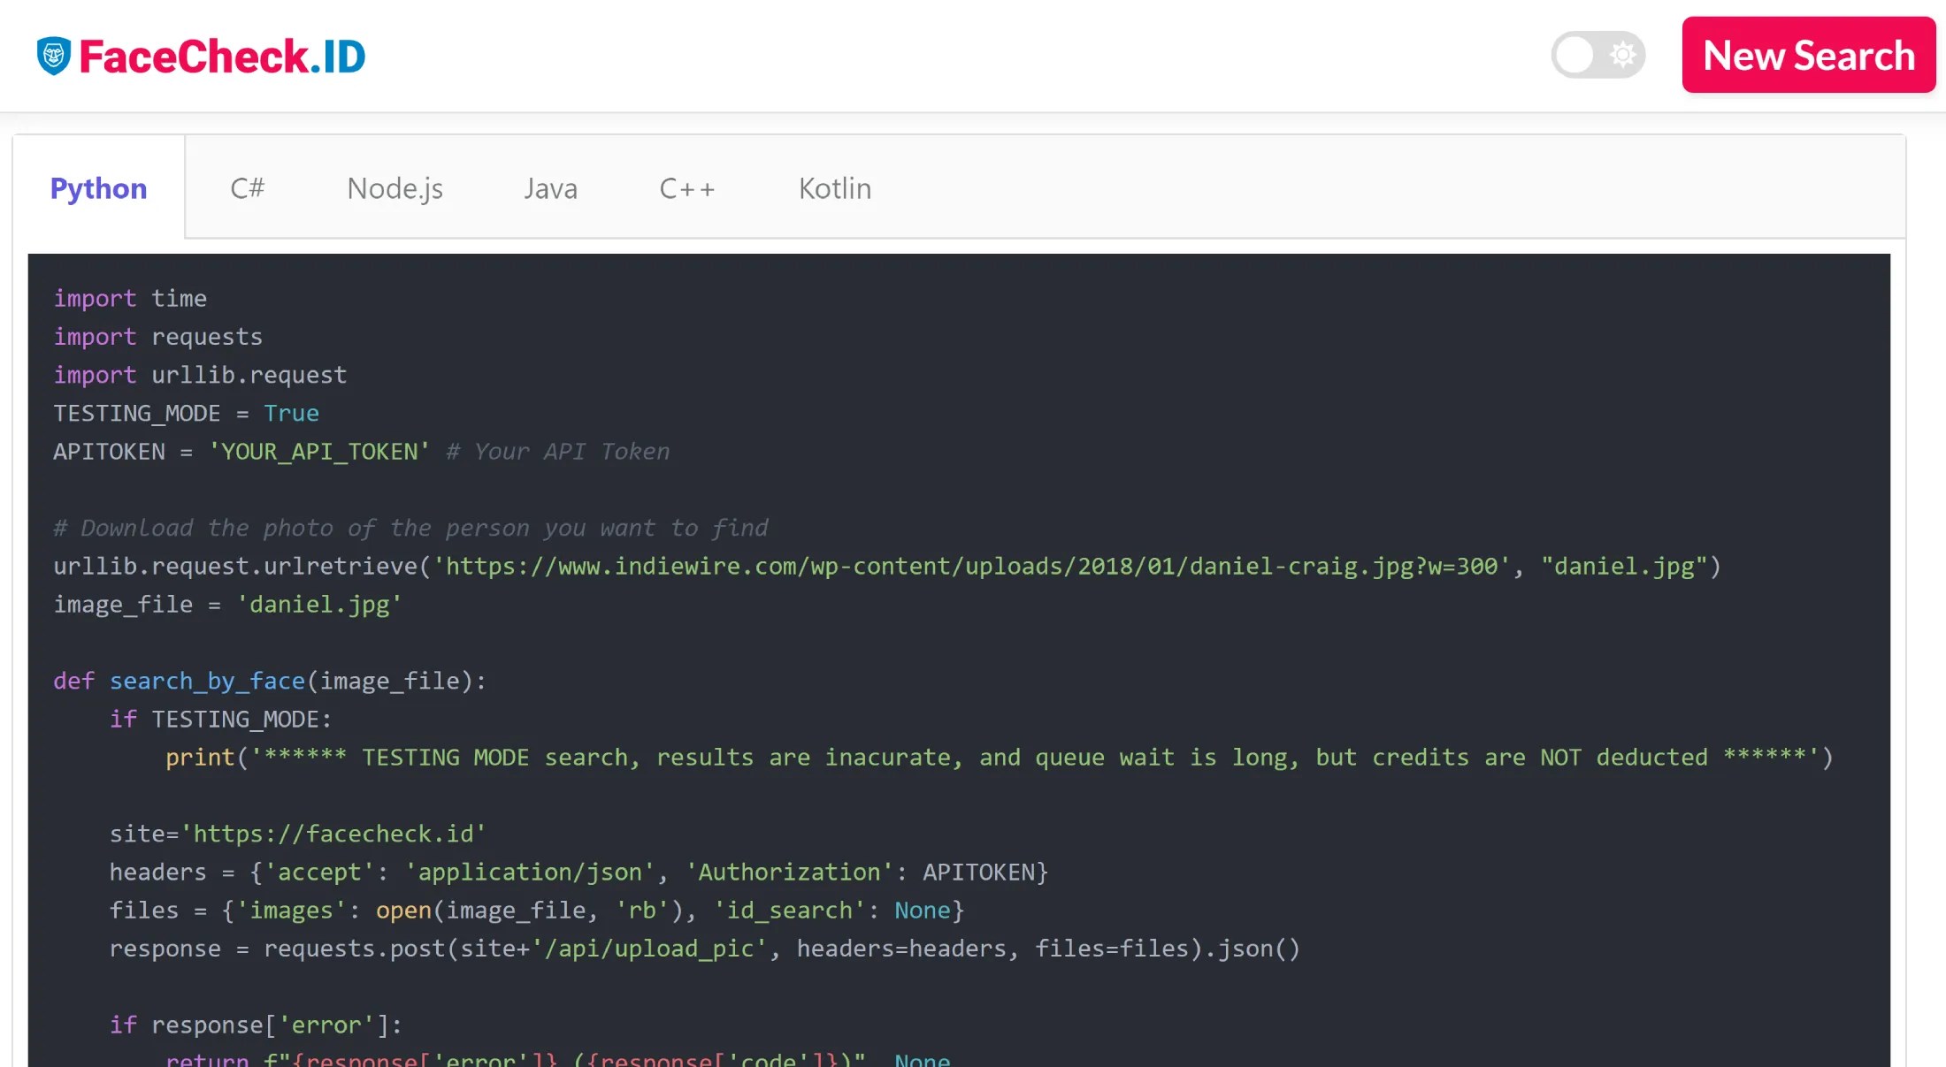
Task: Open the FaceCheck.ID home link text
Action: tap(222, 57)
